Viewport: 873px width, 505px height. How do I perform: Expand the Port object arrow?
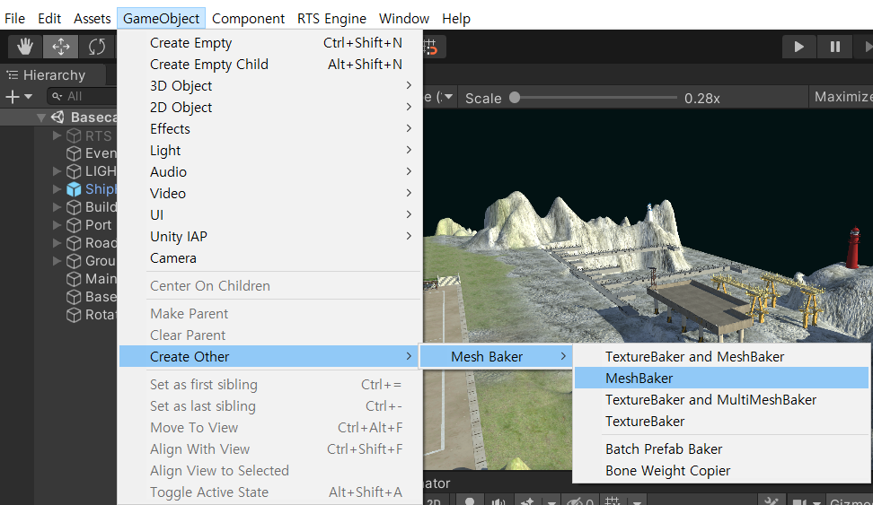pos(57,224)
